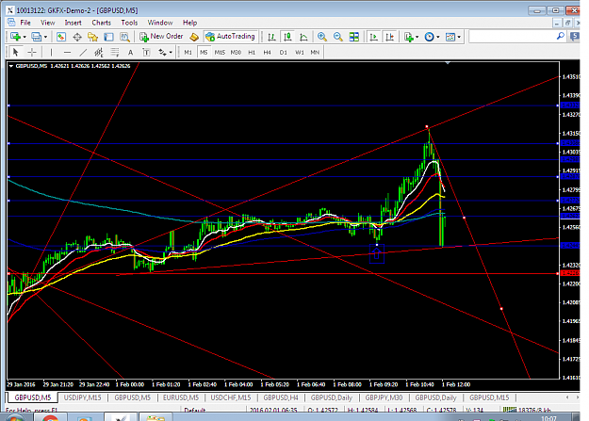Switch timeframe to MN
The image size is (589, 421).
315,52
